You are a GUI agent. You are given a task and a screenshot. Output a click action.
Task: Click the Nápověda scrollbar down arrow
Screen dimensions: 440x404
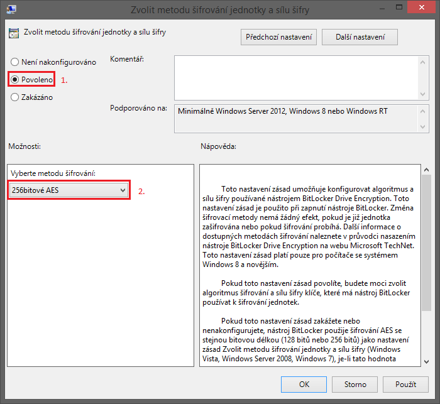click(427, 362)
